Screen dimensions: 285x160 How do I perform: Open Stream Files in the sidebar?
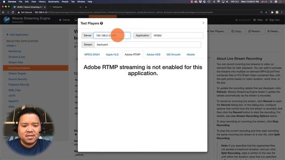pos(16,62)
